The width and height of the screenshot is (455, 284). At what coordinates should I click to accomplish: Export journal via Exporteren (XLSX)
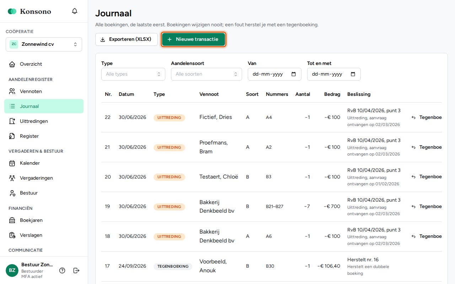tap(127, 39)
